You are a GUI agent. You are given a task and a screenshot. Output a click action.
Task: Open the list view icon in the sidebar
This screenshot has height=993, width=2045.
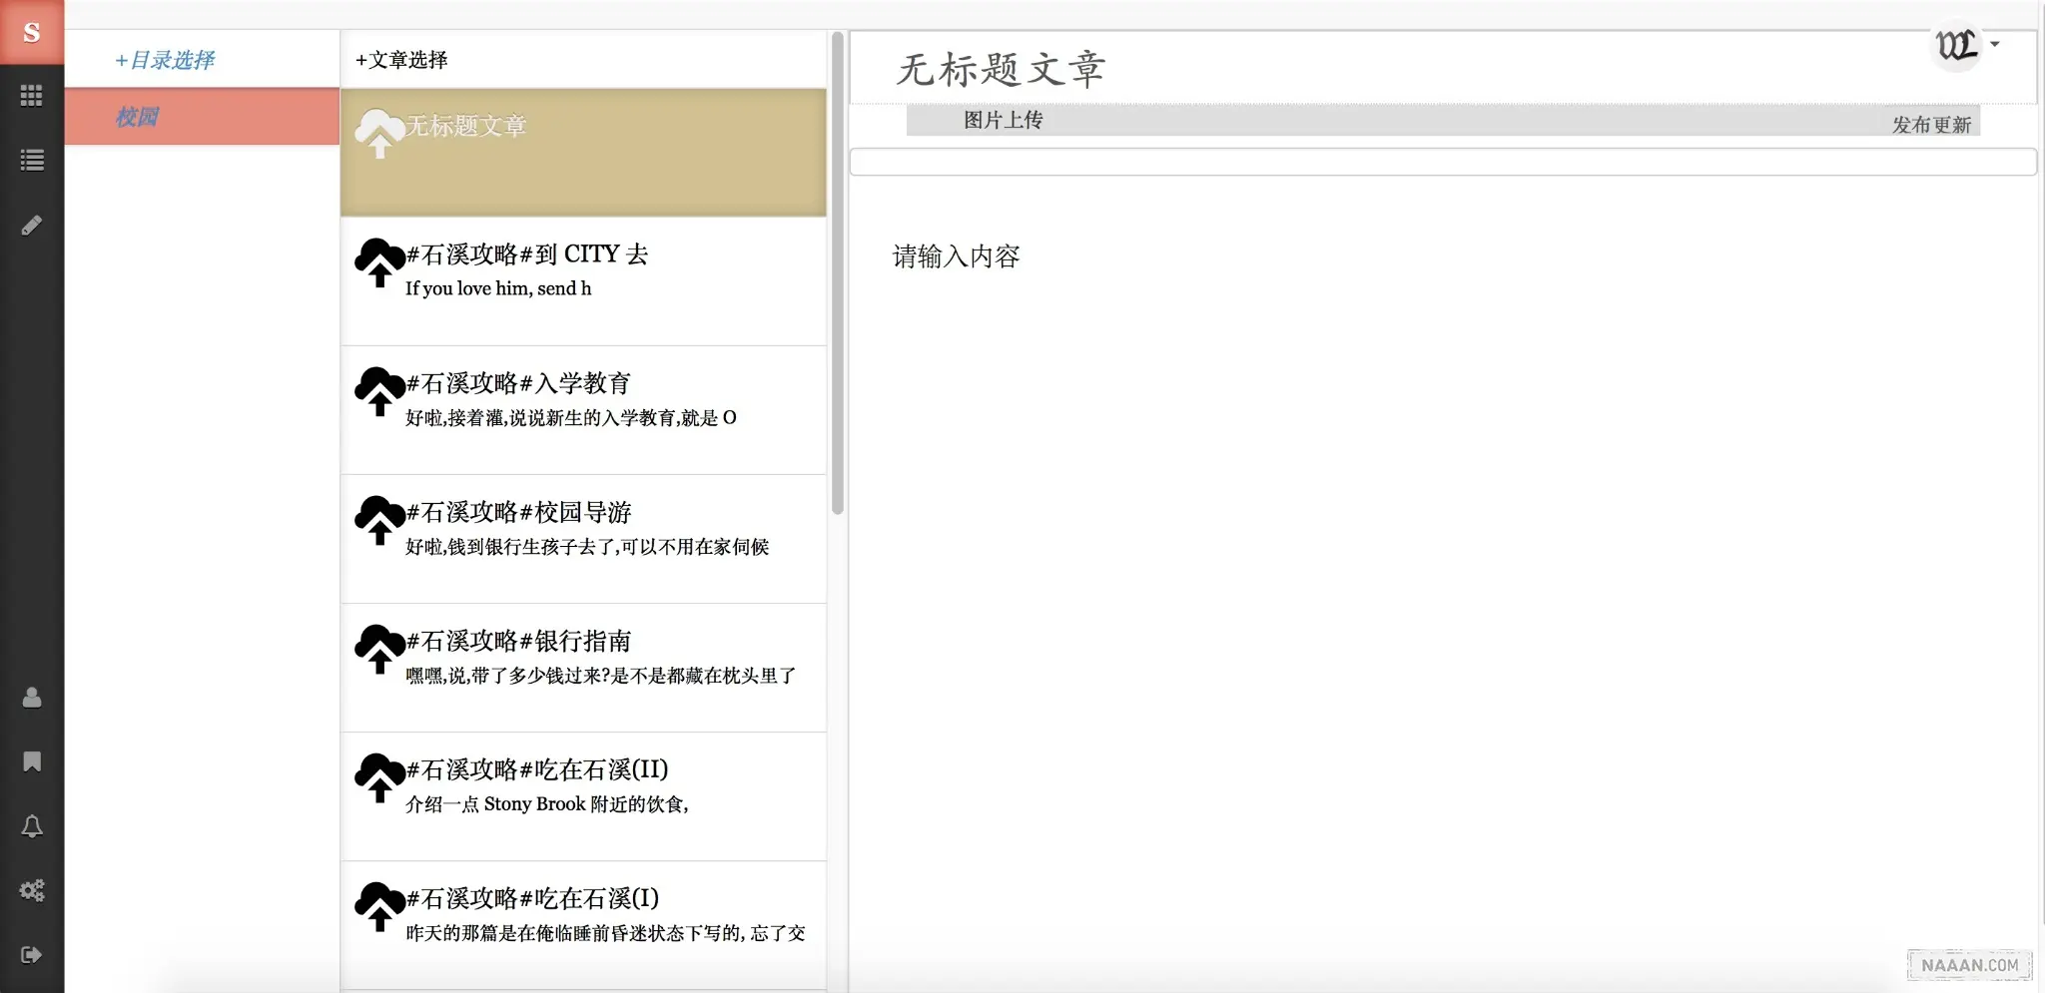coord(32,160)
